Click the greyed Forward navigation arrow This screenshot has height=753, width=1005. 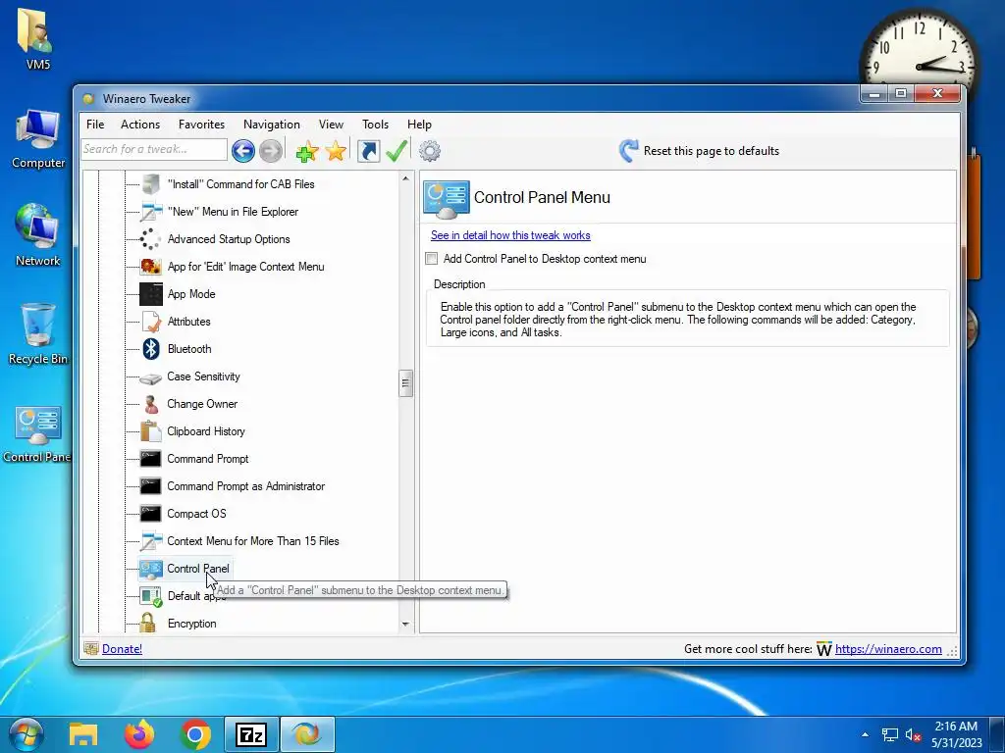pyautogui.click(x=271, y=151)
